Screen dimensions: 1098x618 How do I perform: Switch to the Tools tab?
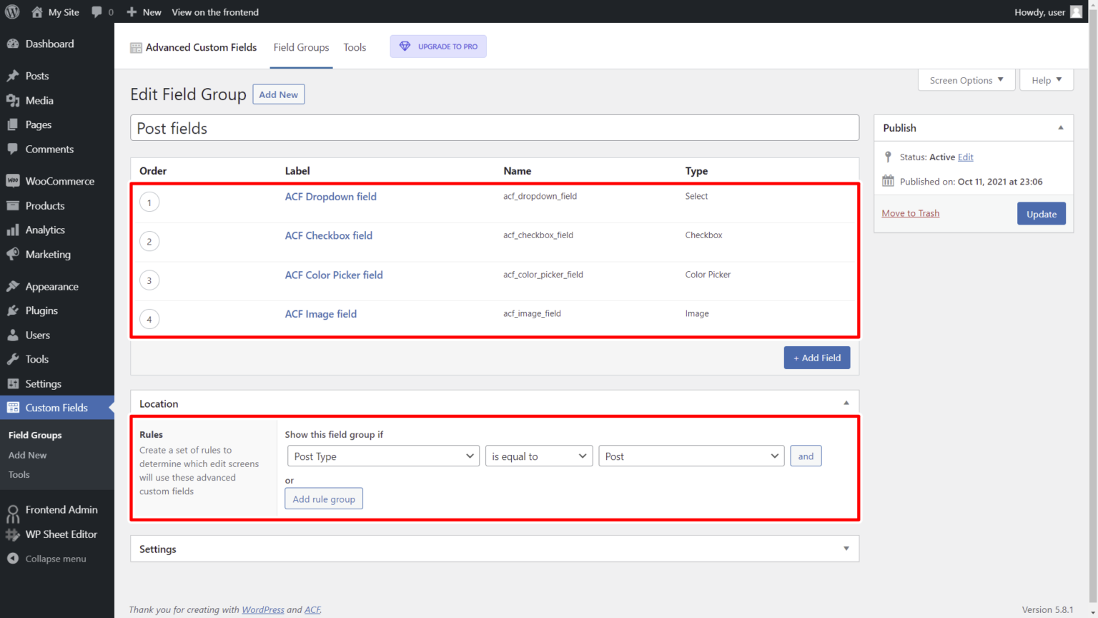coord(355,46)
